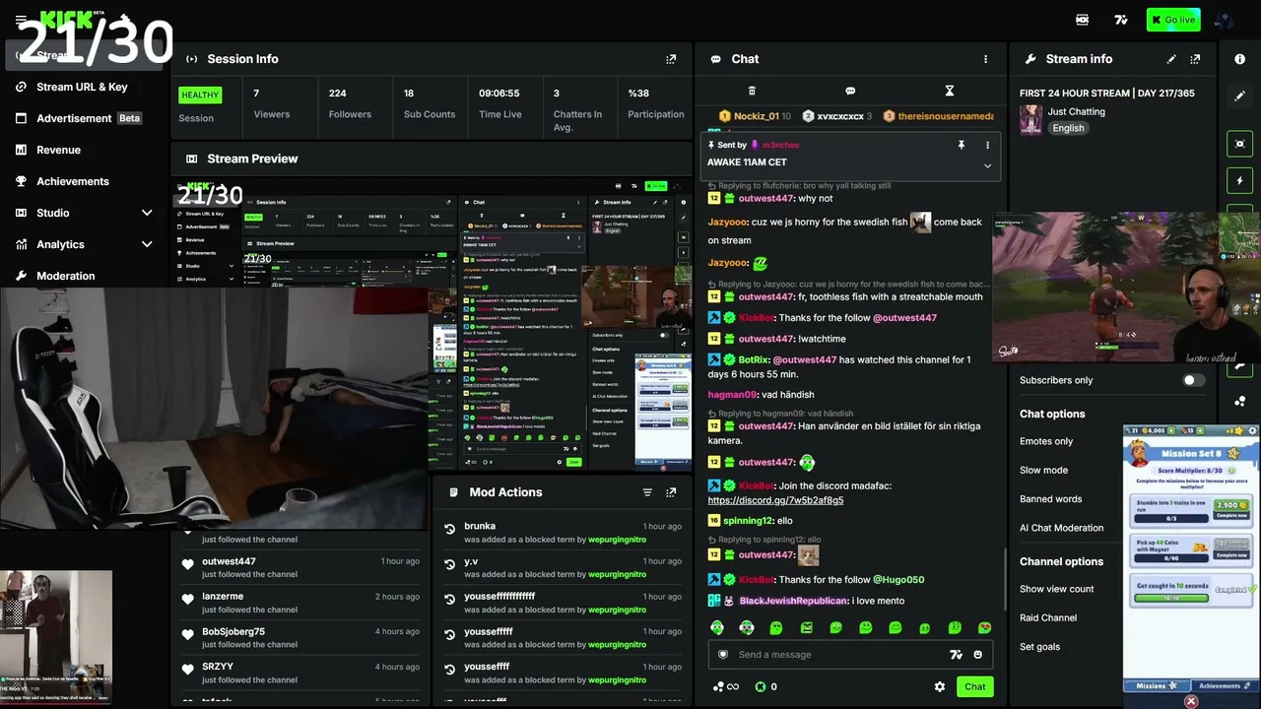Open the Chat panel three-dot menu
This screenshot has height=709, width=1261.
coord(985,59)
